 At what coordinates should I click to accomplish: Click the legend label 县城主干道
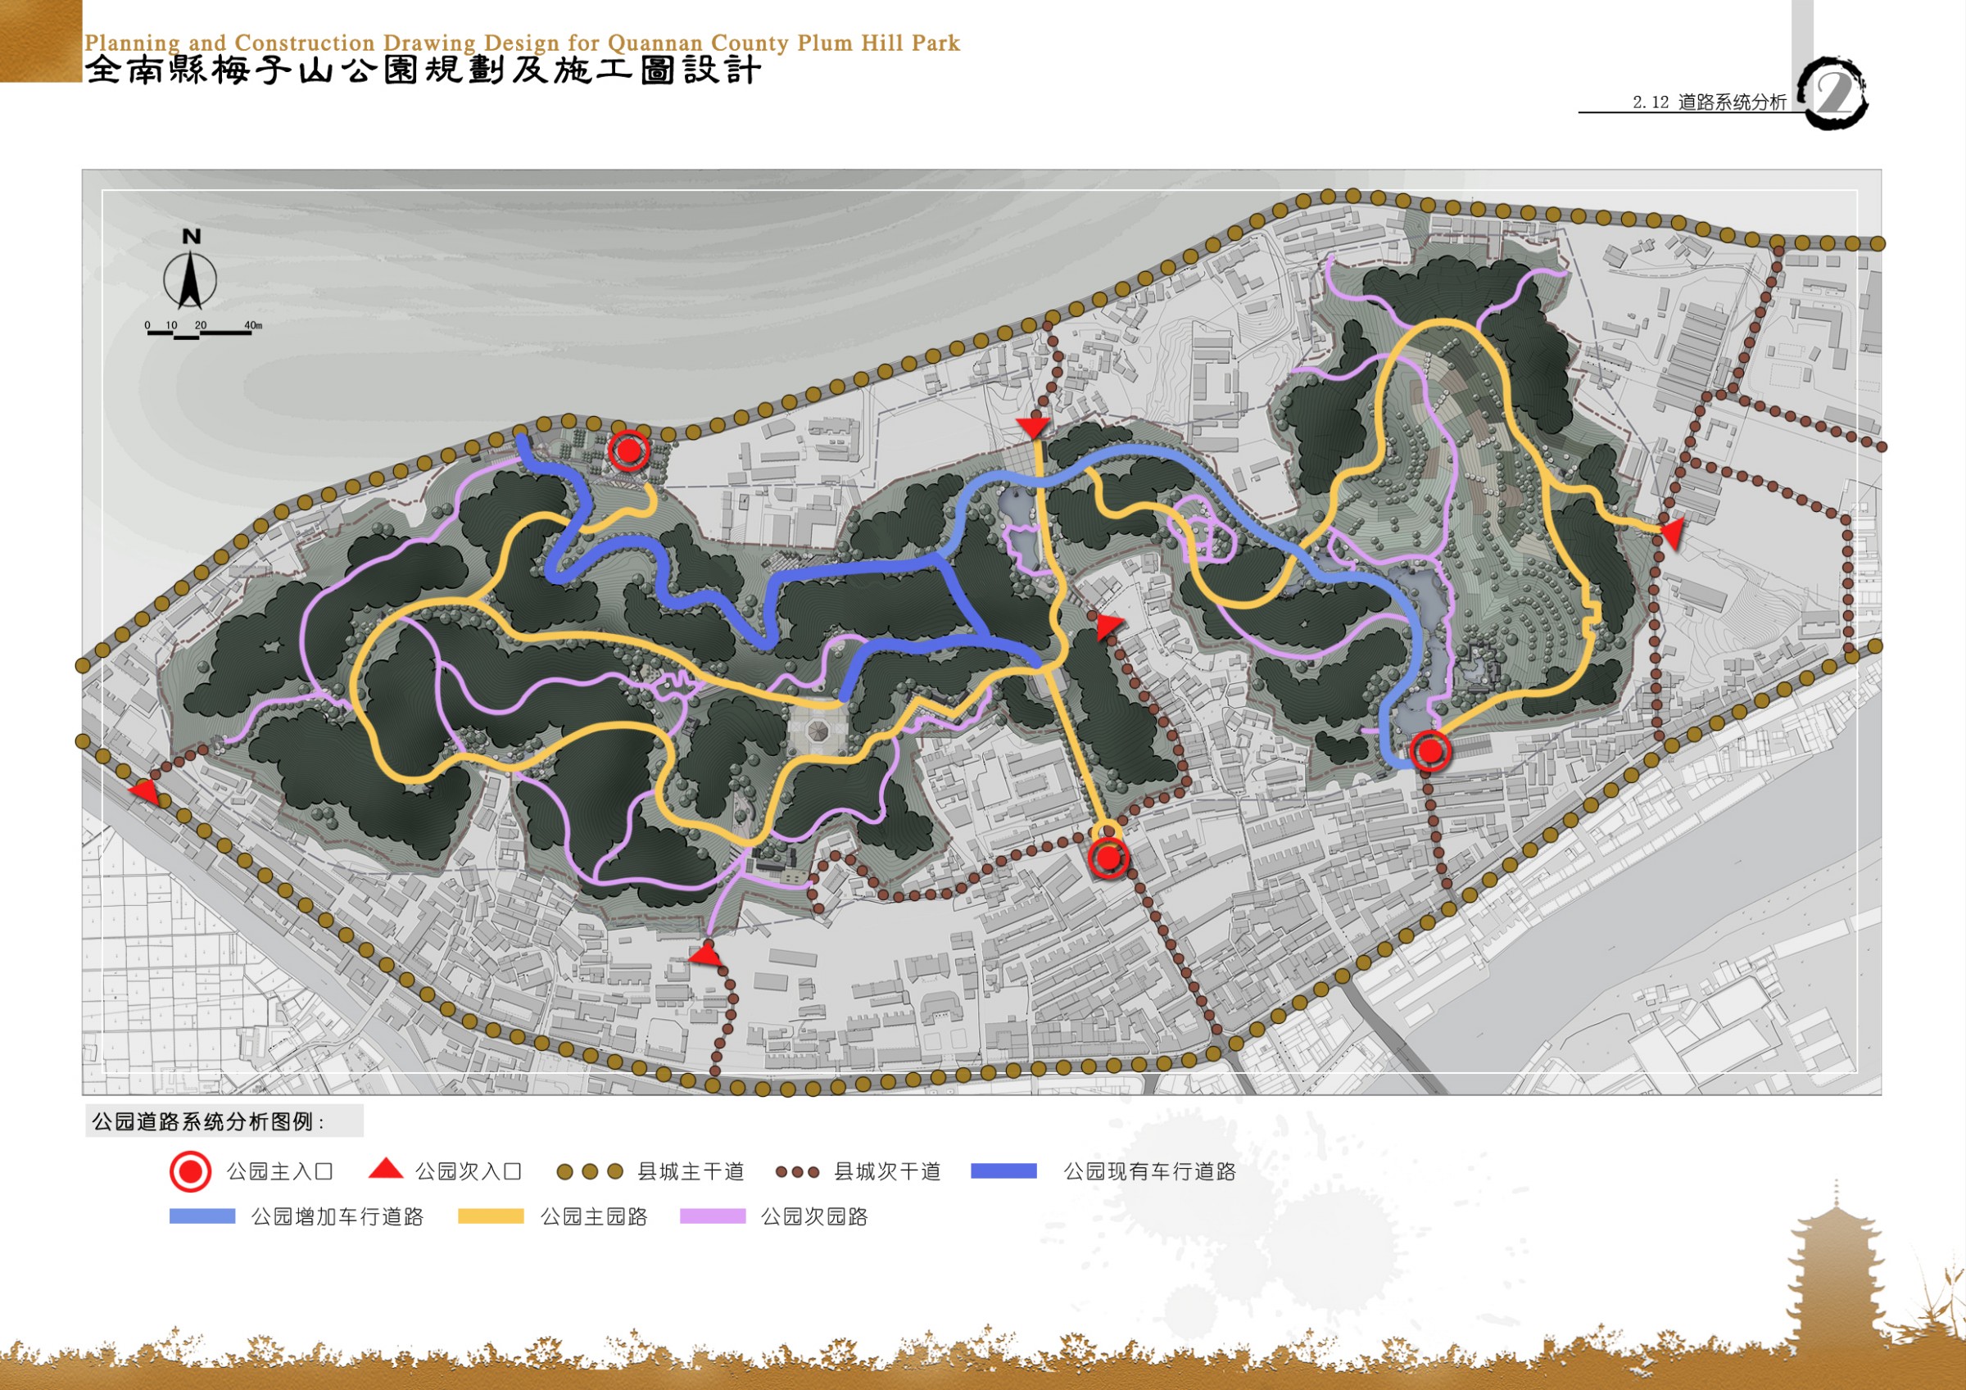coord(691,1170)
